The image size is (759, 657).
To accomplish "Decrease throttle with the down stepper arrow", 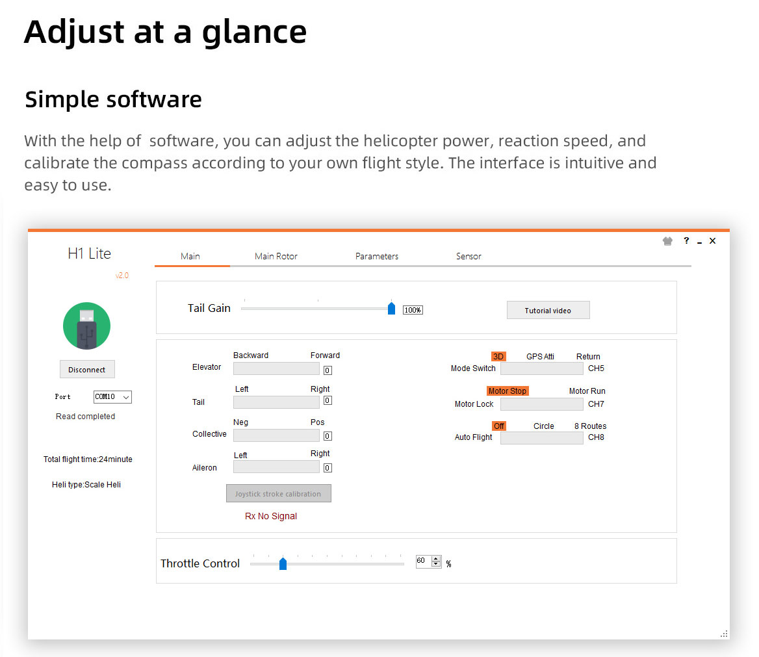I will click(x=436, y=565).
